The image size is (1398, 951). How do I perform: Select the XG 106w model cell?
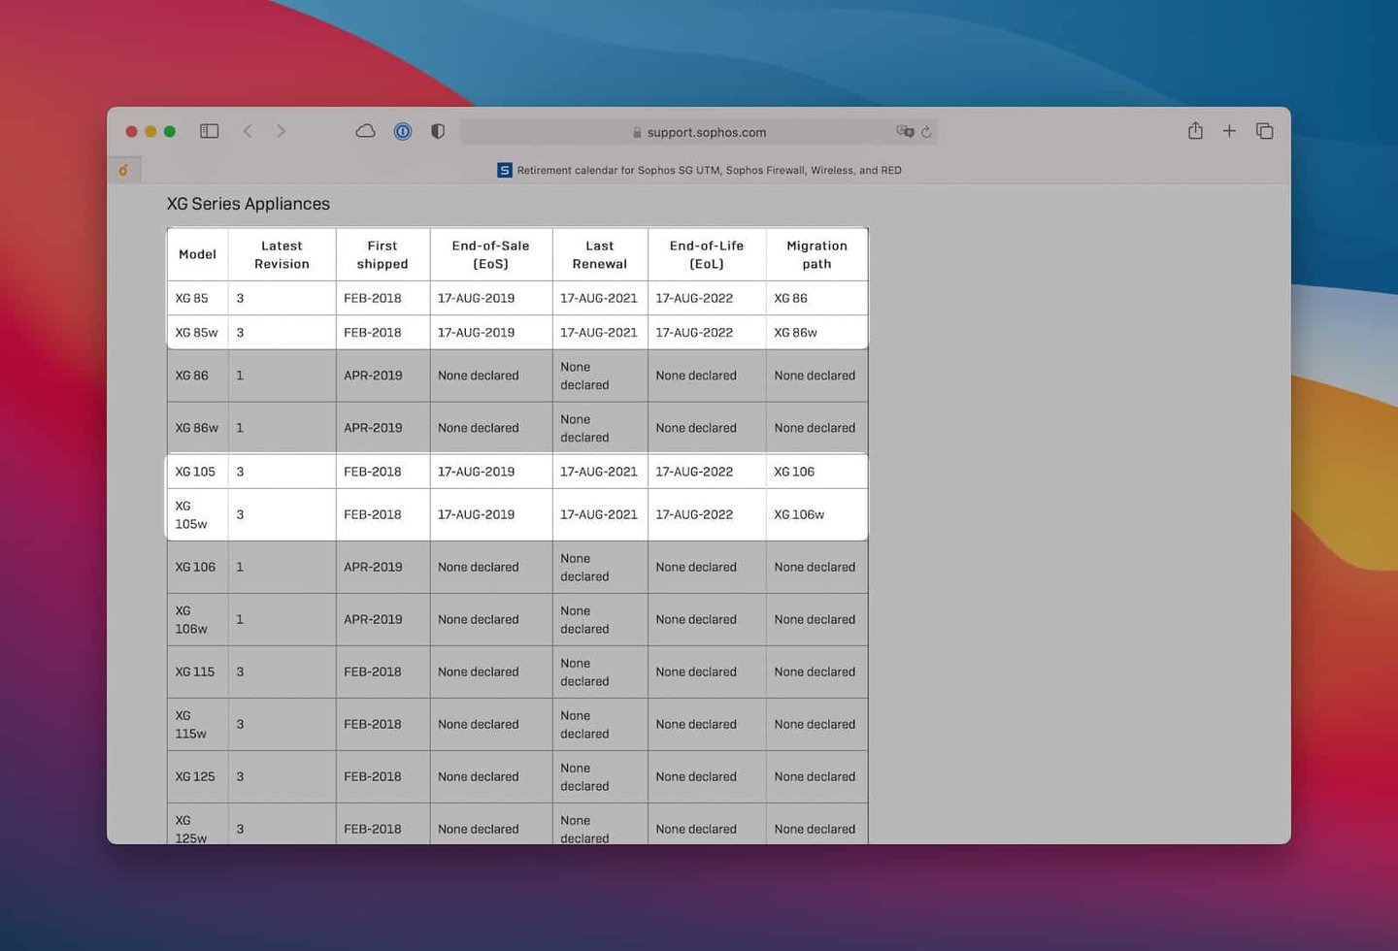[197, 619]
